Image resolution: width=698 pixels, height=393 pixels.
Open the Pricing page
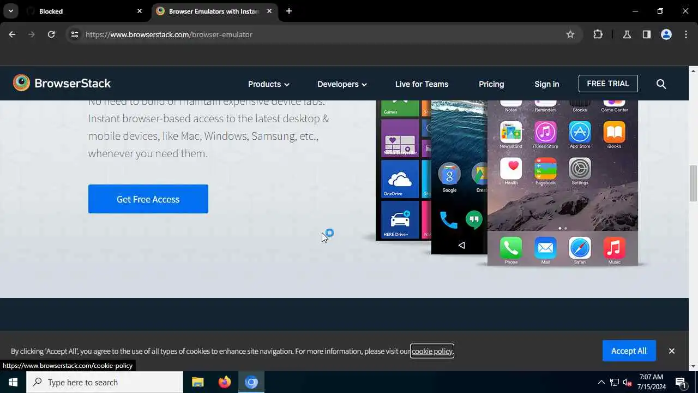tap(491, 84)
